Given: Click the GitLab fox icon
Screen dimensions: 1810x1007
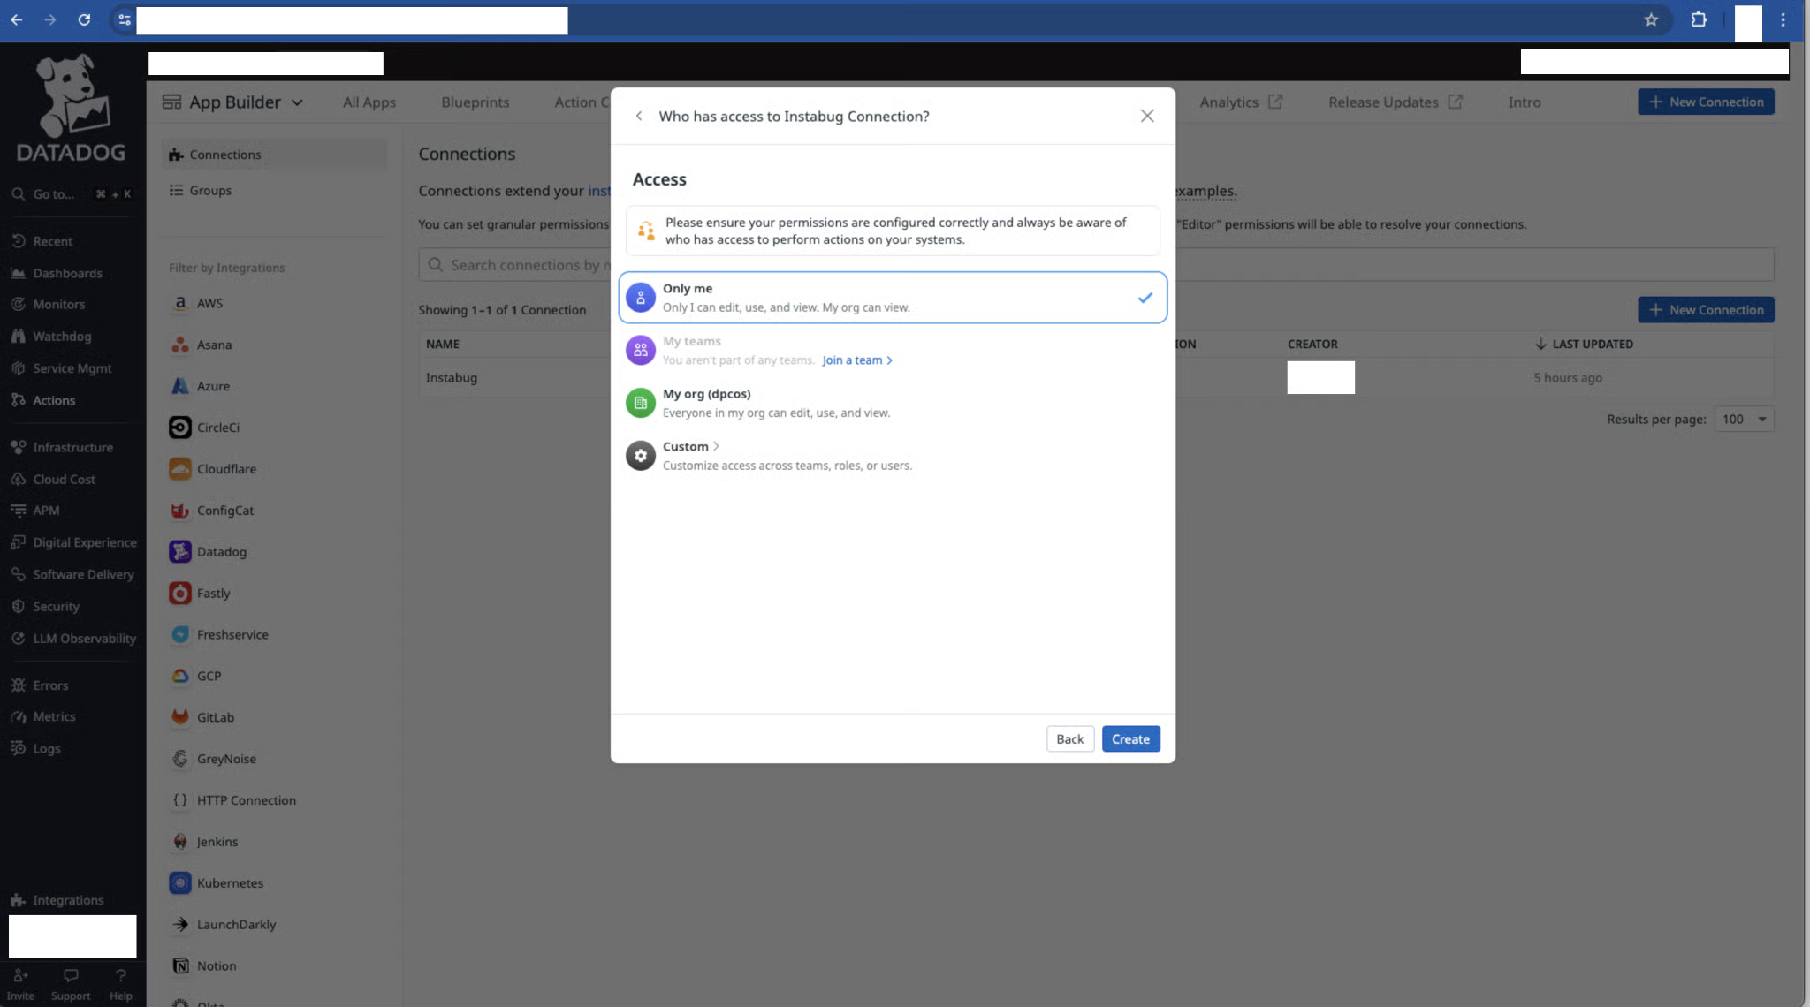Looking at the screenshot, I should (180, 717).
